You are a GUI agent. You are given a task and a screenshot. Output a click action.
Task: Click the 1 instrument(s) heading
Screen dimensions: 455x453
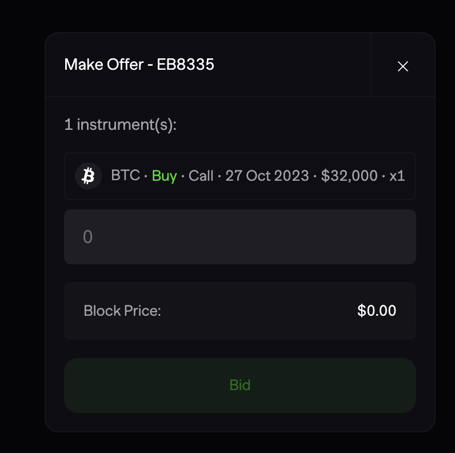(x=121, y=125)
